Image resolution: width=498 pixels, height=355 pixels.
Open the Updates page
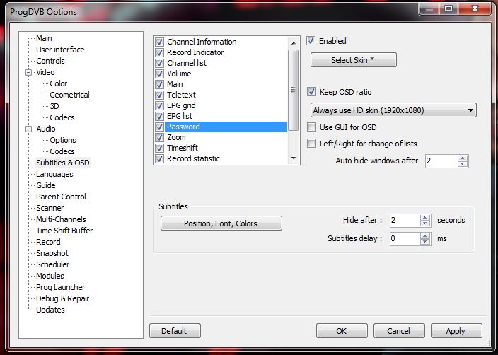pos(50,310)
